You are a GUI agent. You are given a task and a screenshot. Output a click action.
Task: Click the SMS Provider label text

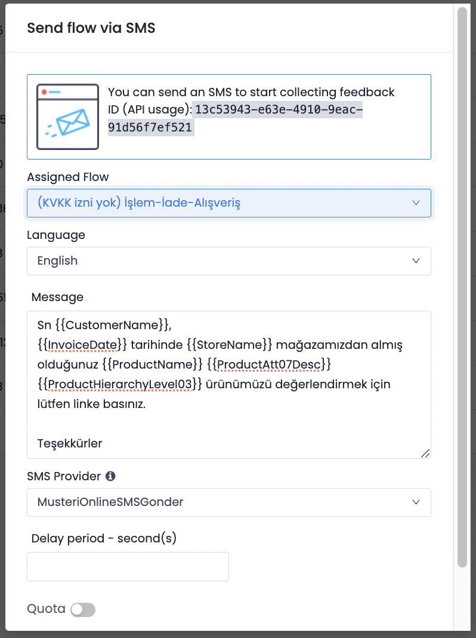coord(64,477)
